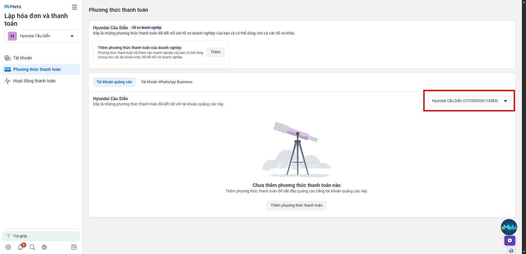Open the sMeta round extension icon
Viewport: 526px width, 254px height.
coord(509,227)
